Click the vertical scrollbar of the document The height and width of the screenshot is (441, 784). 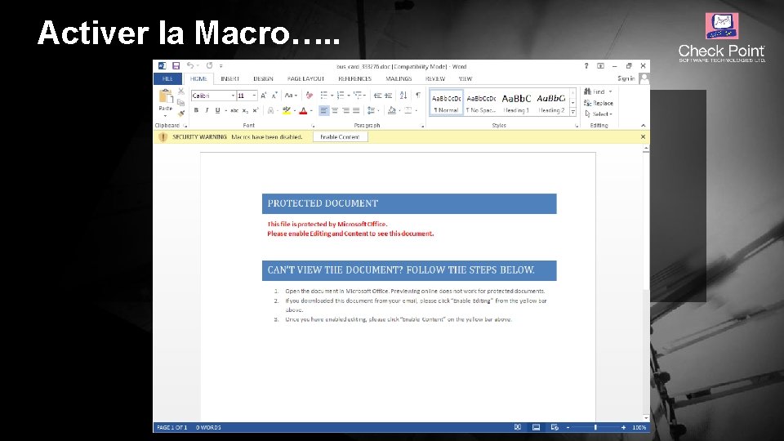pos(646,283)
